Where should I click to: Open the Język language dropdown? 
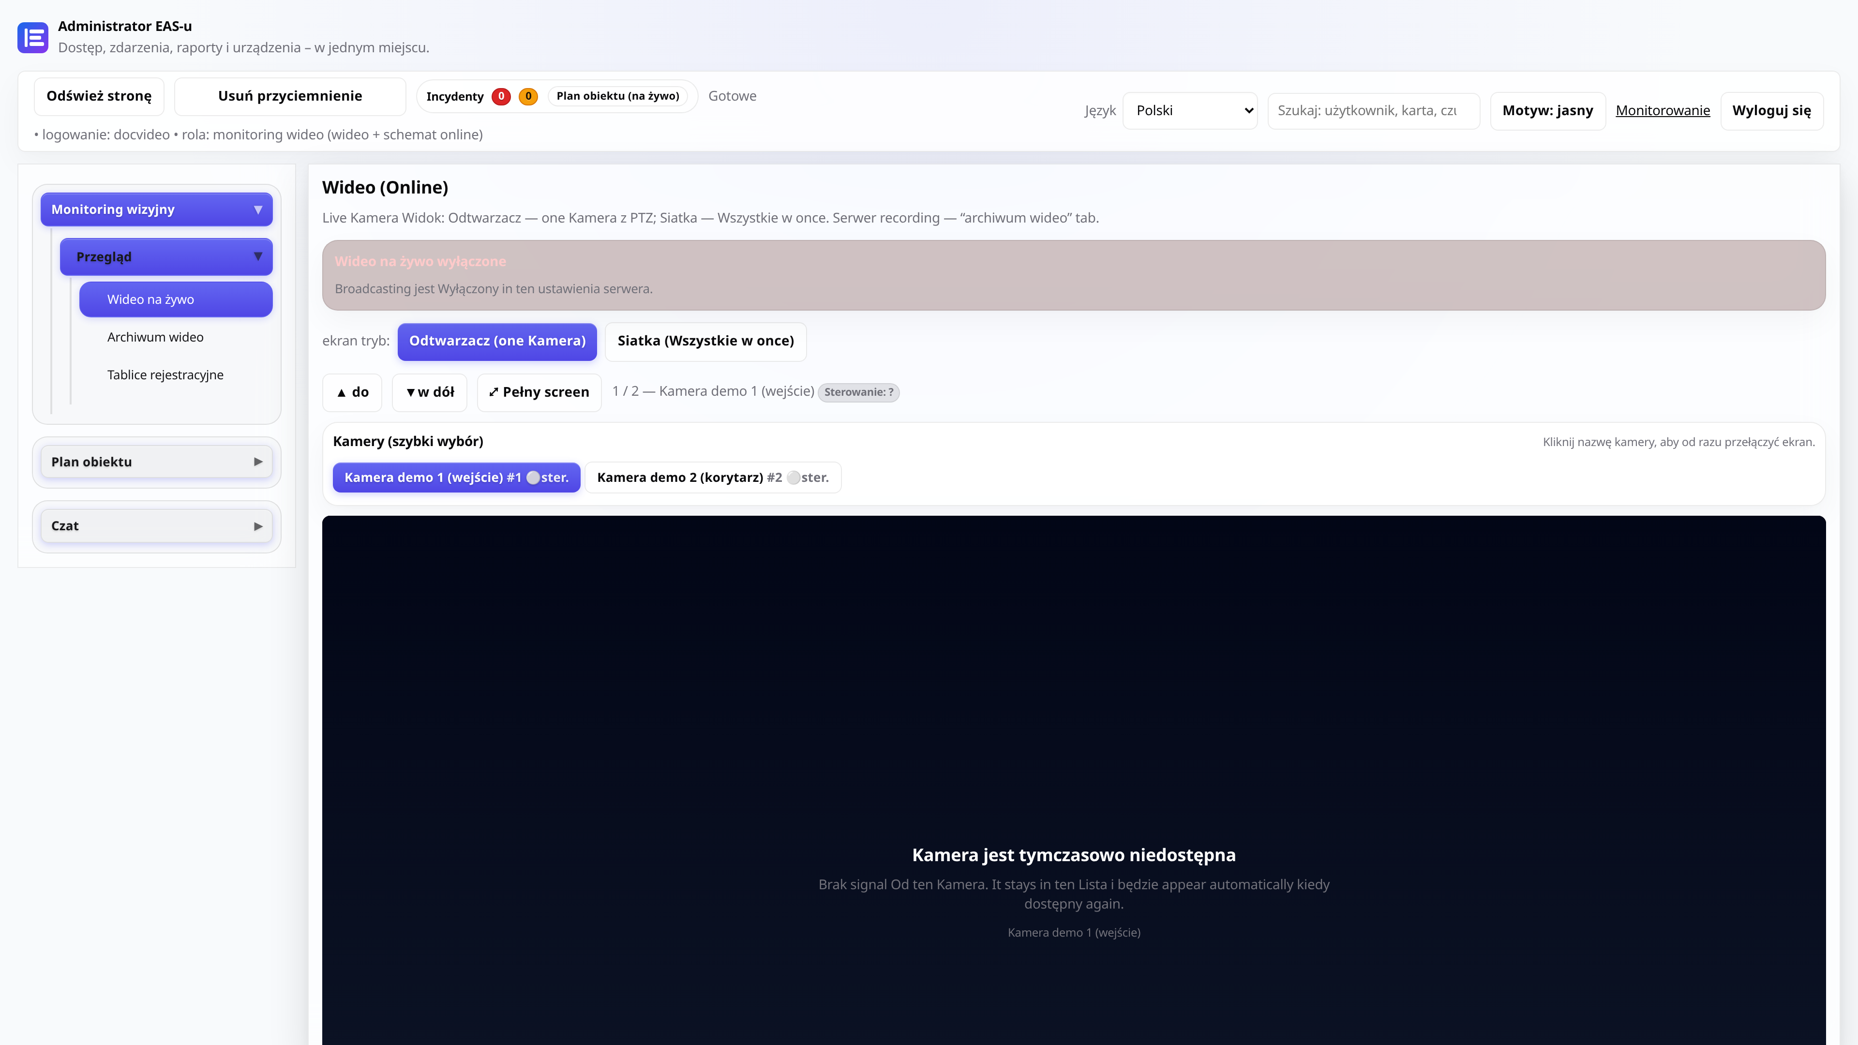tap(1190, 110)
